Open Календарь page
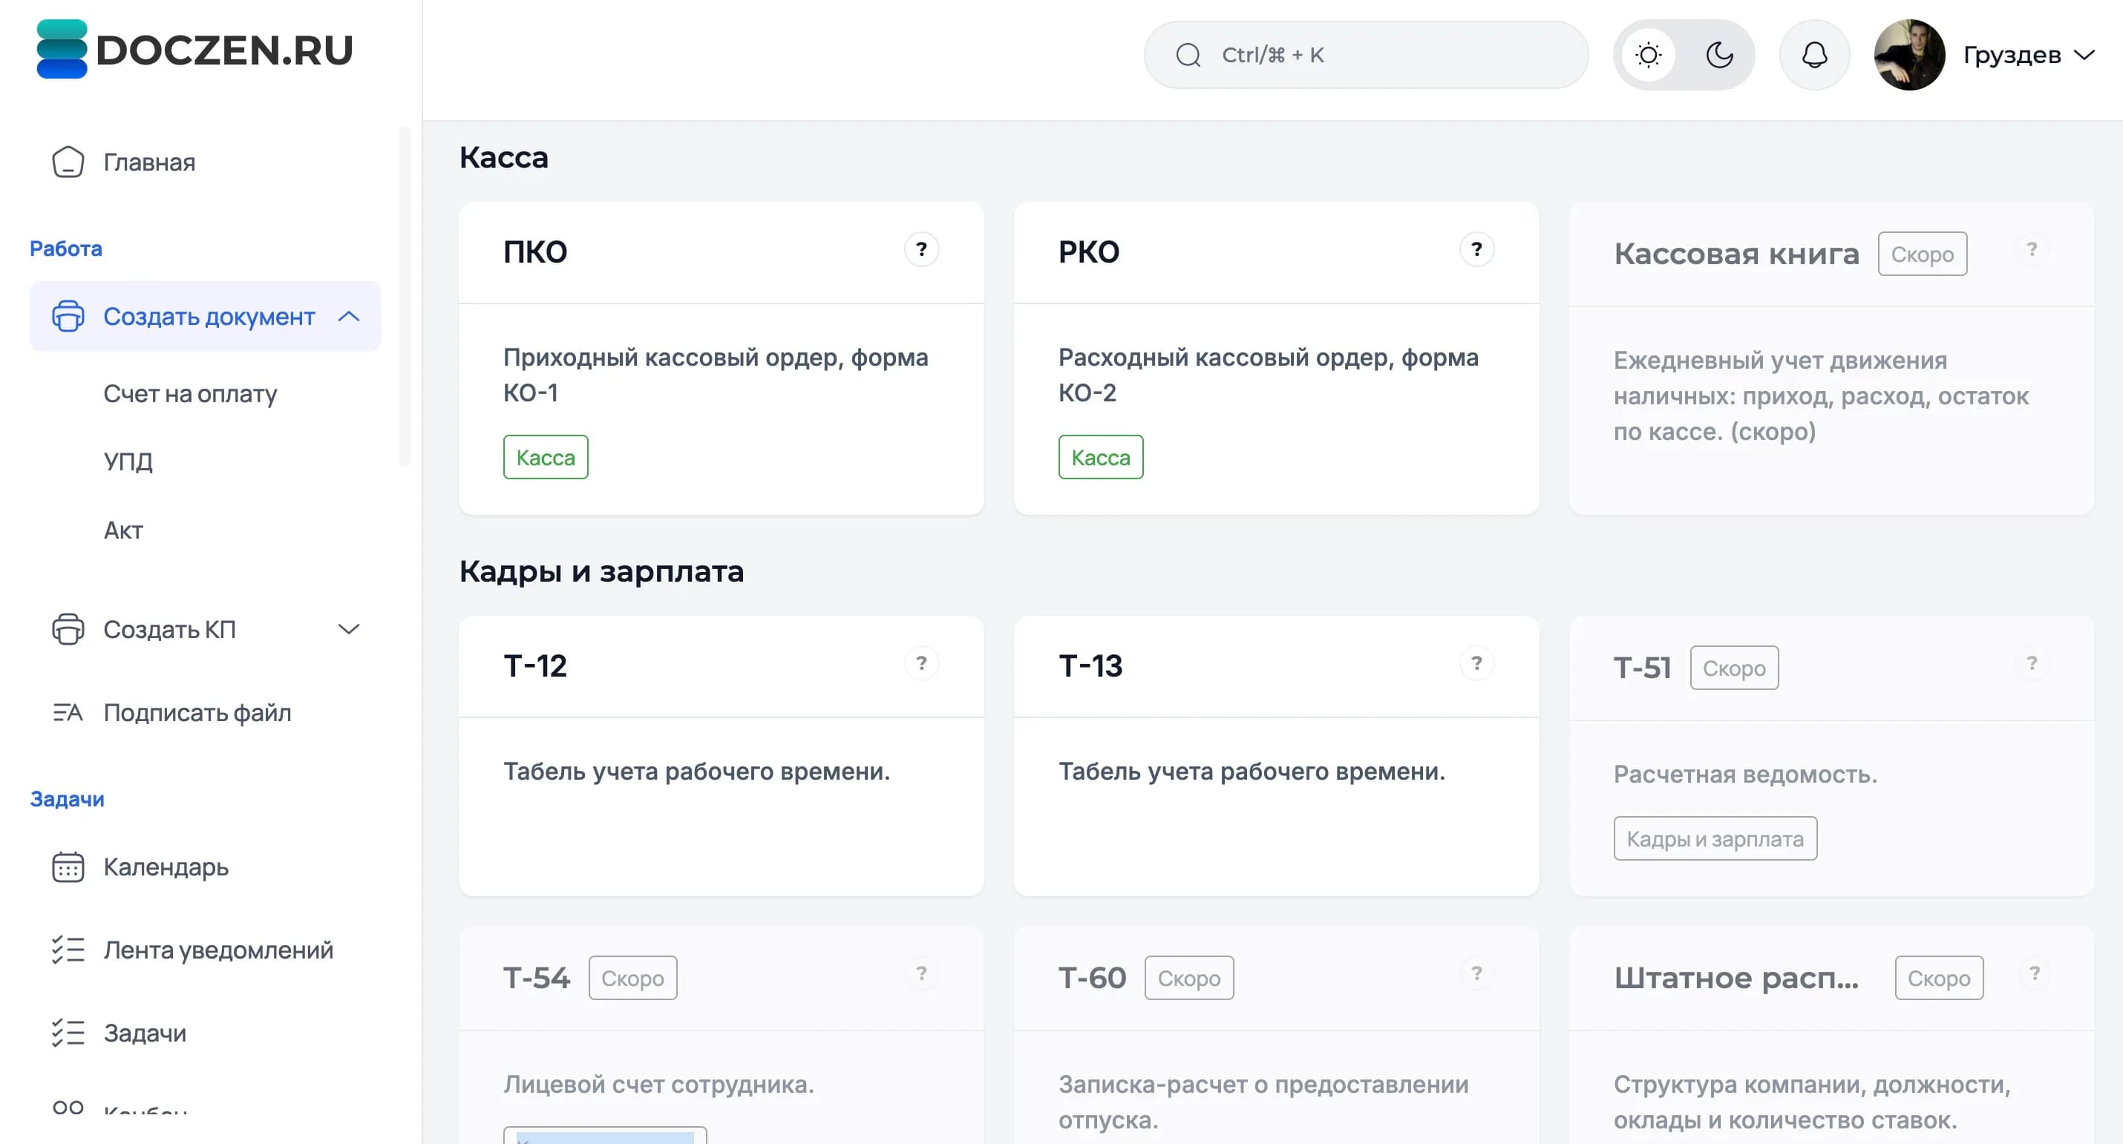The width and height of the screenshot is (2123, 1144). coord(166,867)
